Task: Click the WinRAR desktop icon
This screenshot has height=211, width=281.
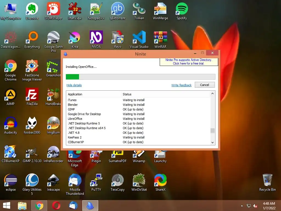Action: click(x=160, y=40)
